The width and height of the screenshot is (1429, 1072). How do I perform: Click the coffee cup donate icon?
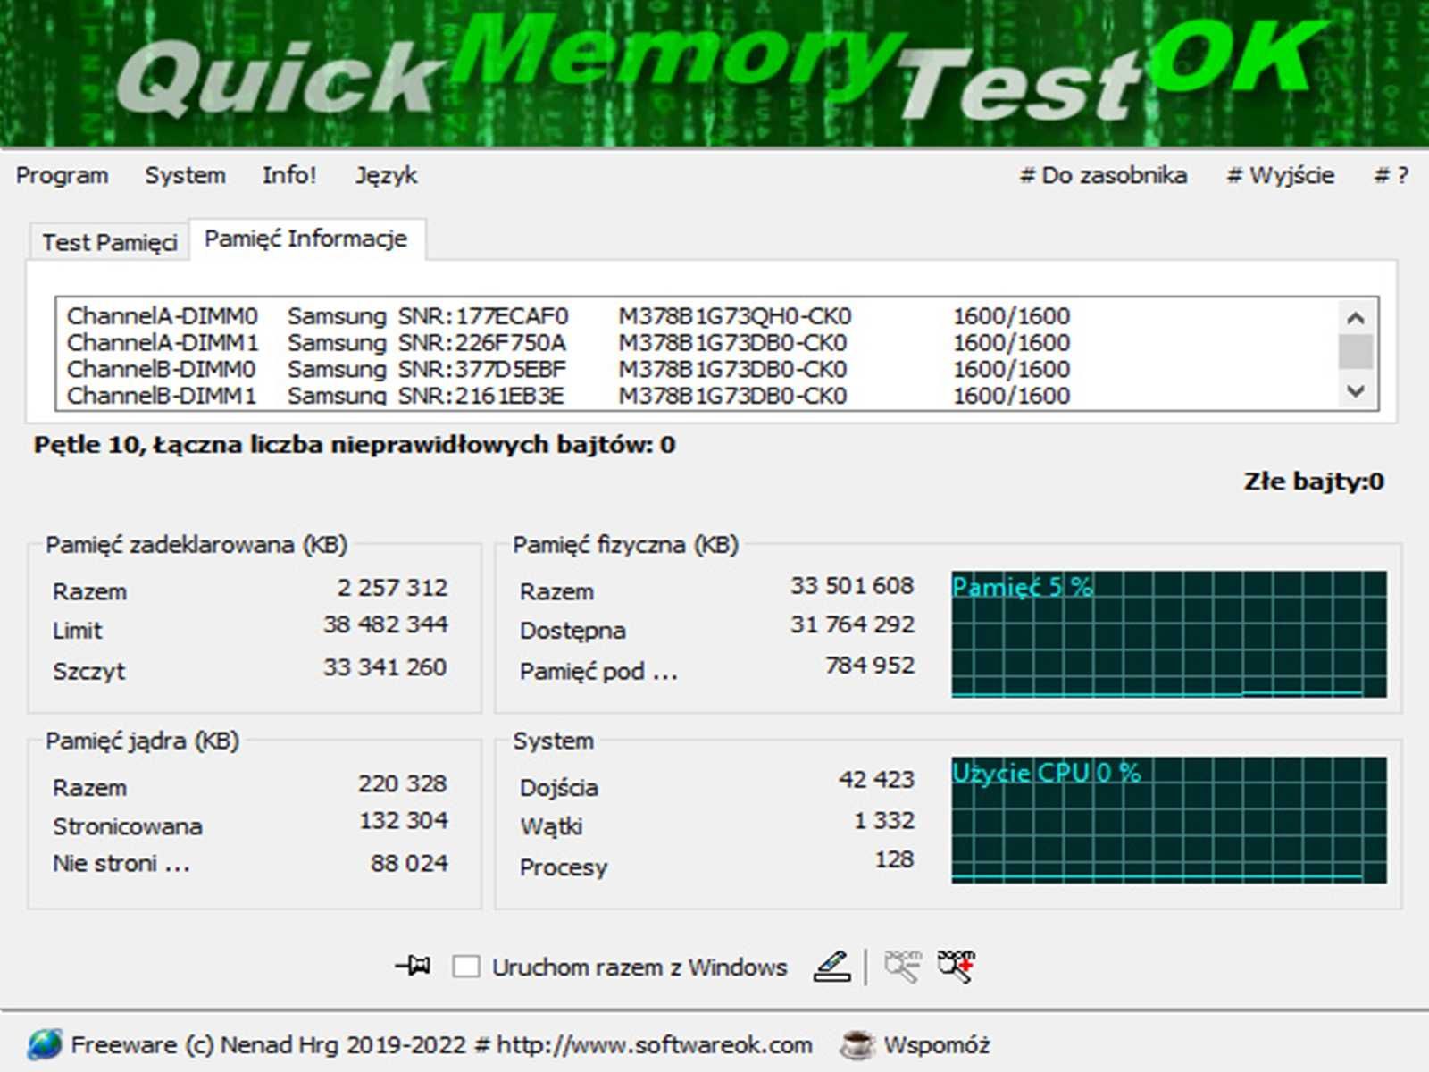(x=857, y=1044)
